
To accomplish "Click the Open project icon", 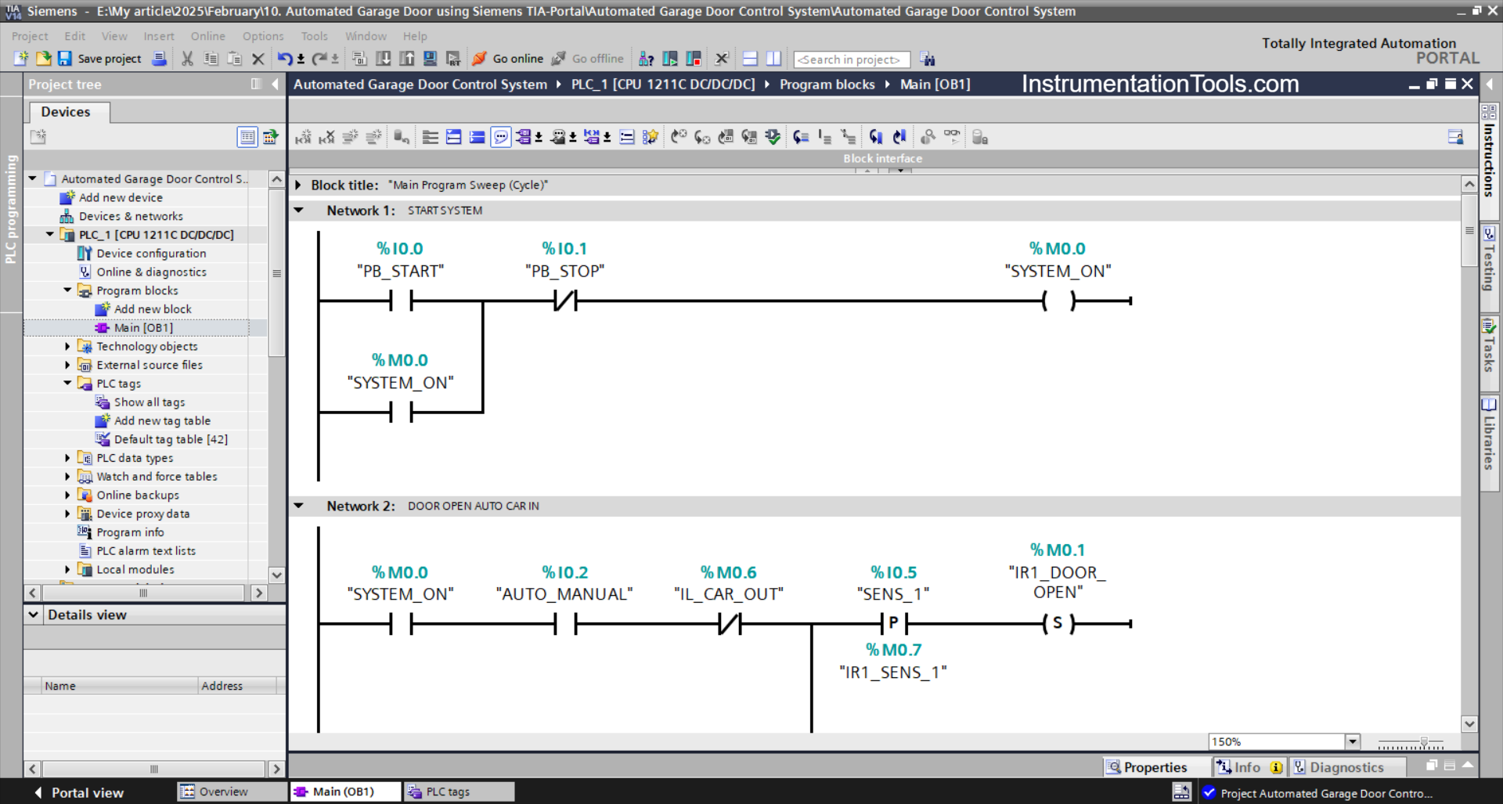I will [43, 59].
